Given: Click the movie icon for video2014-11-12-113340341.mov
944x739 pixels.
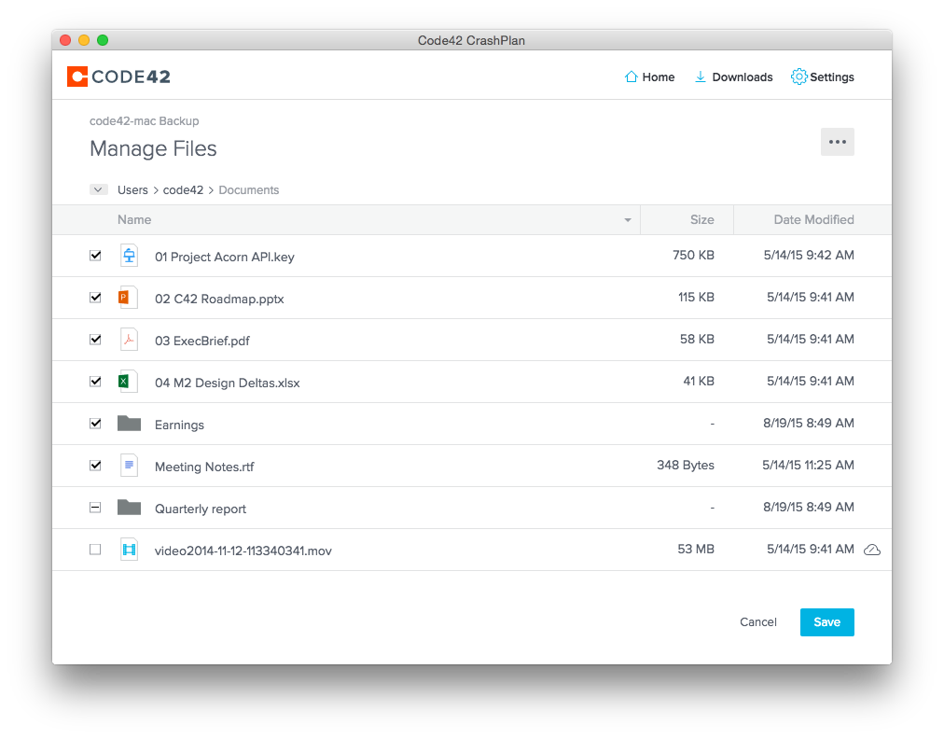Looking at the screenshot, I should point(129,550).
